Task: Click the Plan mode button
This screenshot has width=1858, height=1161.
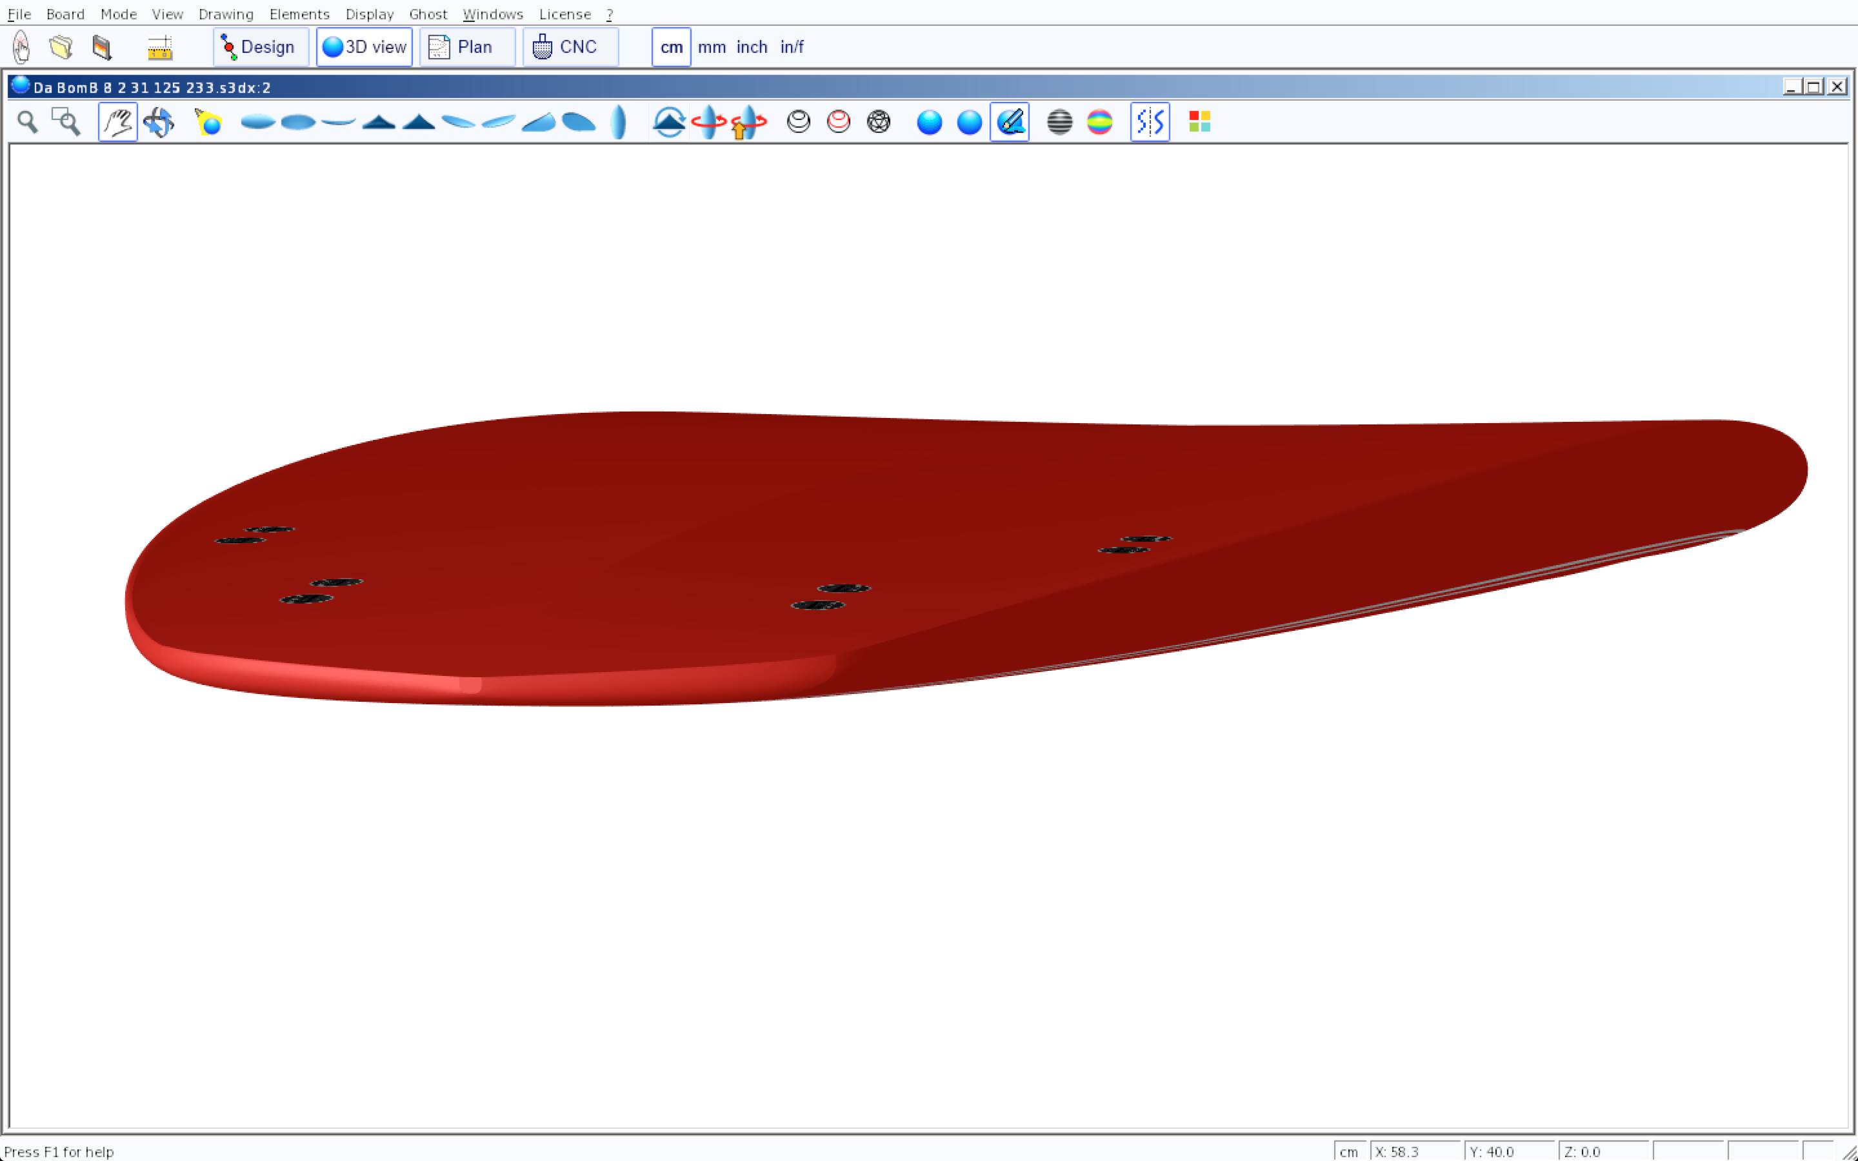Action: 467,47
